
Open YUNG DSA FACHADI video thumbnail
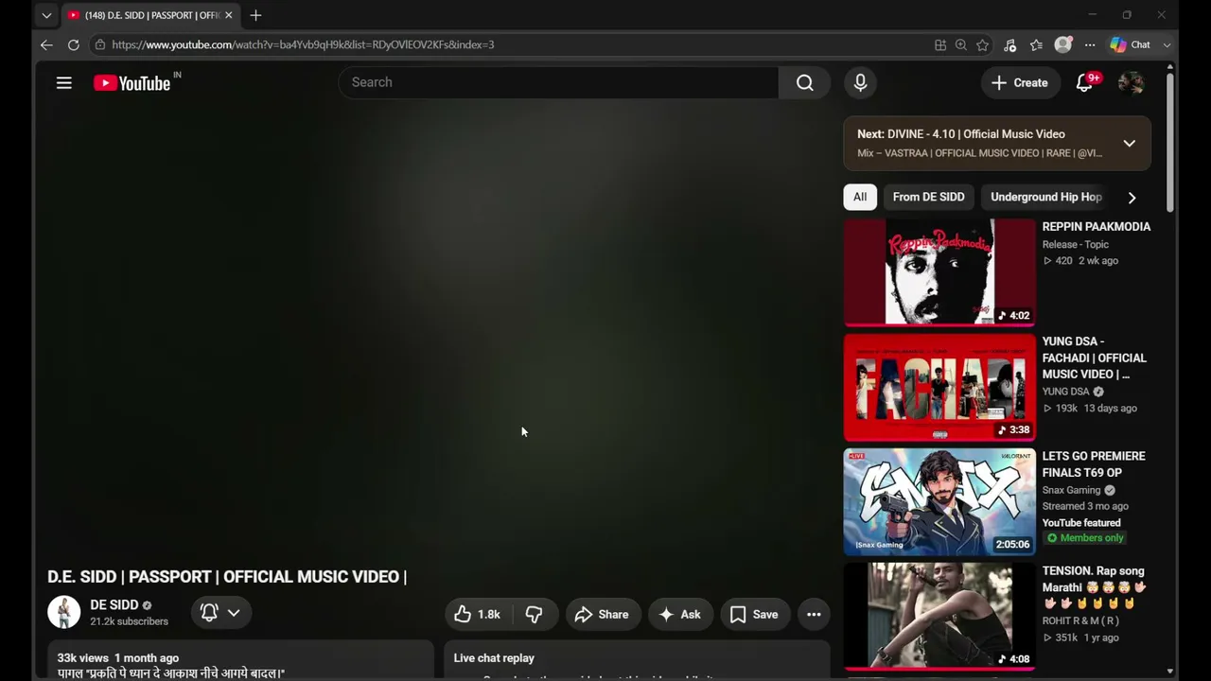pos(939,387)
